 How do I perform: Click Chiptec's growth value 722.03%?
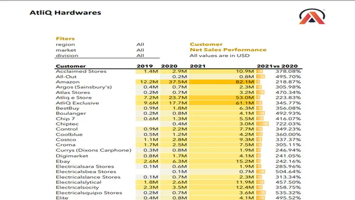[x=288, y=124]
